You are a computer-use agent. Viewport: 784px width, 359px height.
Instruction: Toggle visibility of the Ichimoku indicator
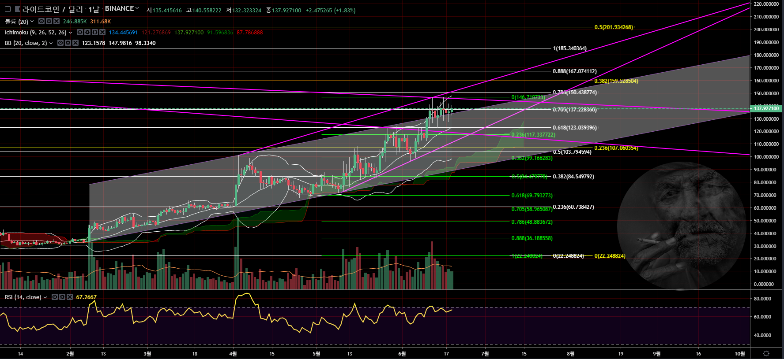(x=80, y=32)
